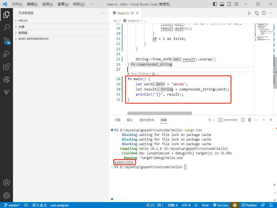Click the horizontal editor scrollbar
This screenshot has width=277, height=208.
(x=160, y=113)
